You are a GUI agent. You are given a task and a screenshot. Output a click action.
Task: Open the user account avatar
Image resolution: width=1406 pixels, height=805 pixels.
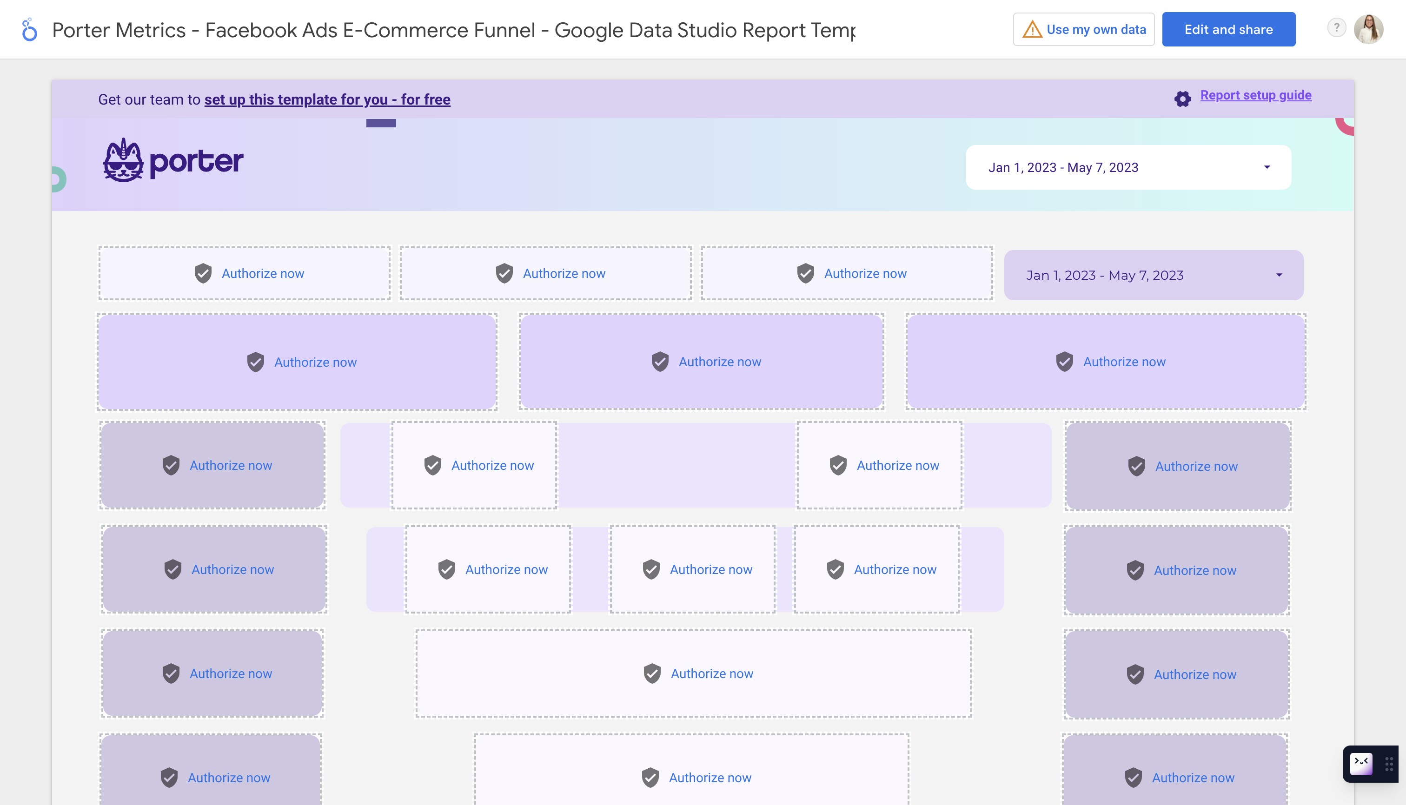(1368, 29)
